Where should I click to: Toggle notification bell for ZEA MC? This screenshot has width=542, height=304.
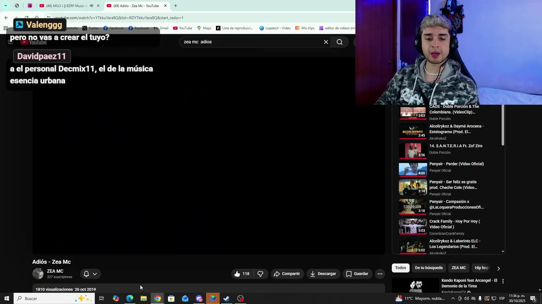[90, 274]
